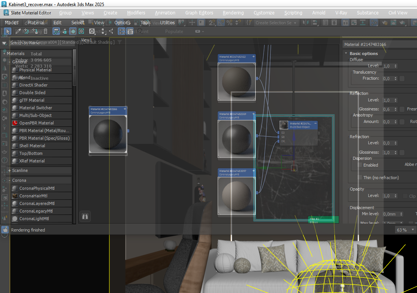Click Translucency Fraction map slot square
The image size is (417, 293).
[x=402, y=79]
